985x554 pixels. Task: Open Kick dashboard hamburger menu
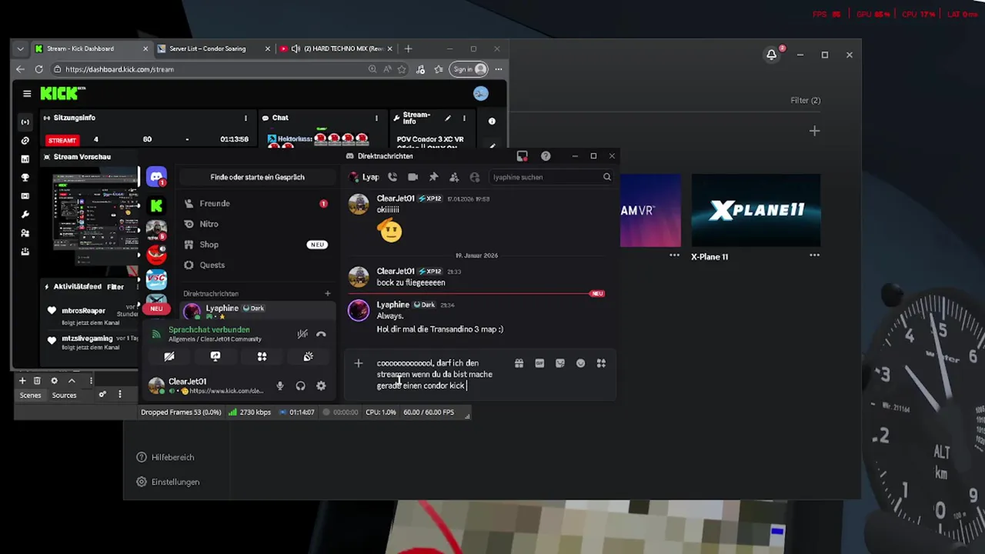(27, 94)
